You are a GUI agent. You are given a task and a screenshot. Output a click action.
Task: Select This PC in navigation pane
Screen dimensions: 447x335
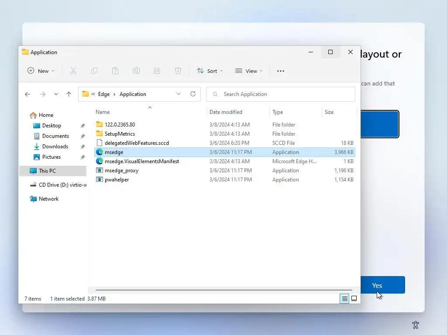click(x=53, y=171)
